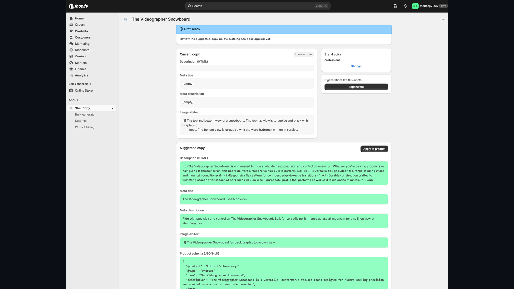Click the Content icon in sidebar
The width and height of the screenshot is (514, 289).
click(x=71, y=57)
